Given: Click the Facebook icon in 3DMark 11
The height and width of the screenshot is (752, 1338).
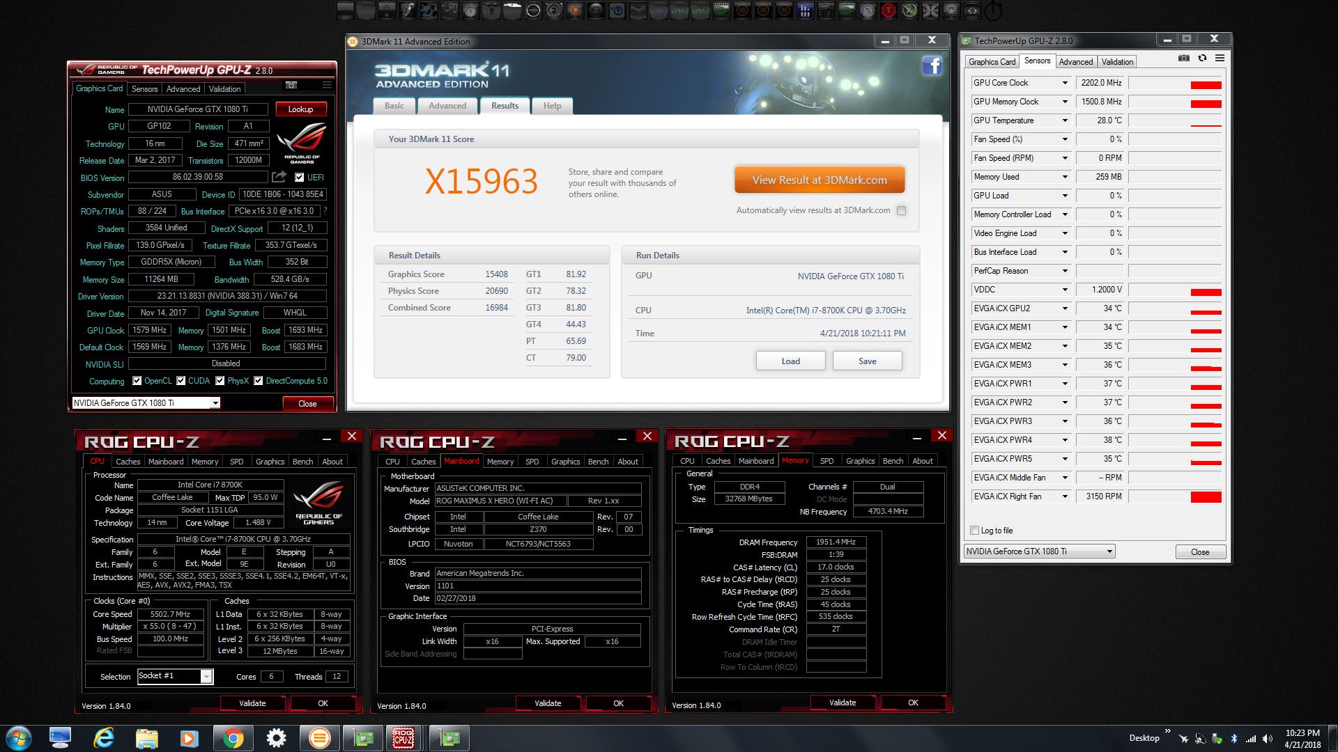Looking at the screenshot, I should tap(932, 66).
